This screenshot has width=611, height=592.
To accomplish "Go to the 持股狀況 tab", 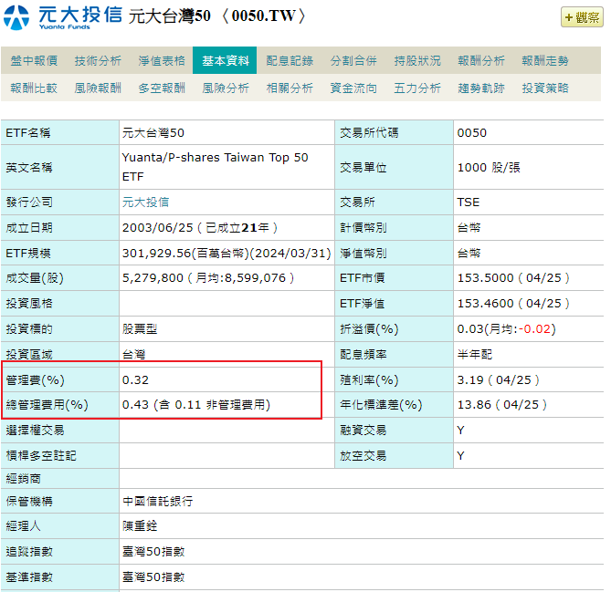I will [417, 61].
